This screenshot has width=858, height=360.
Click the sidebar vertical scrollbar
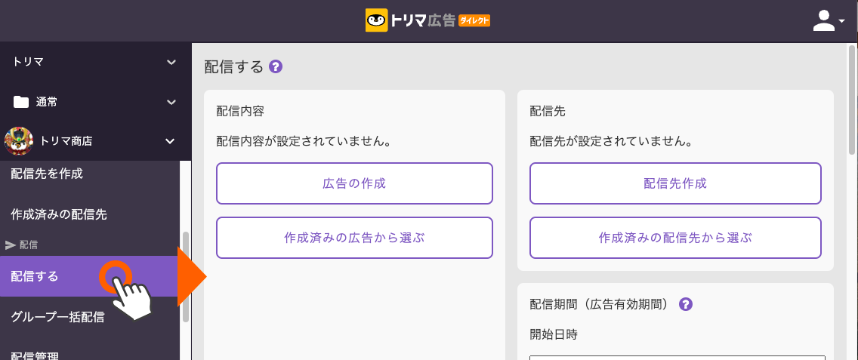pyautogui.click(x=186, y=277)
